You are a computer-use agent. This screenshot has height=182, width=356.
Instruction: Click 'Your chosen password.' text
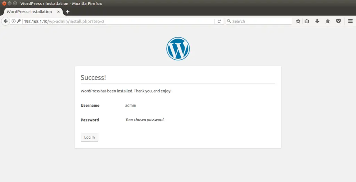coord(145,120)
